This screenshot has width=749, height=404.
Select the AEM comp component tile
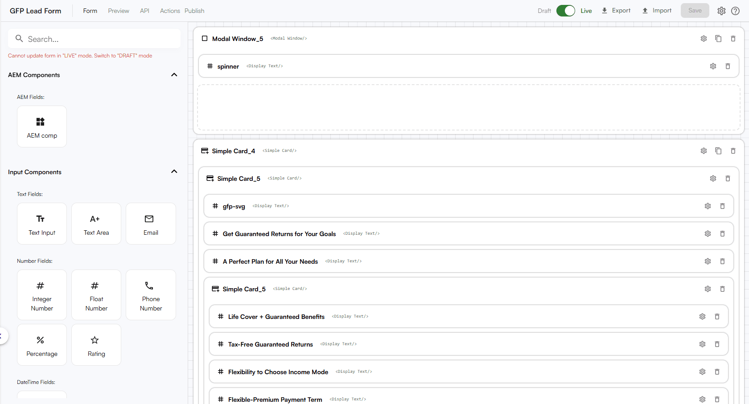pyautogui.click(x=42, y=127)
